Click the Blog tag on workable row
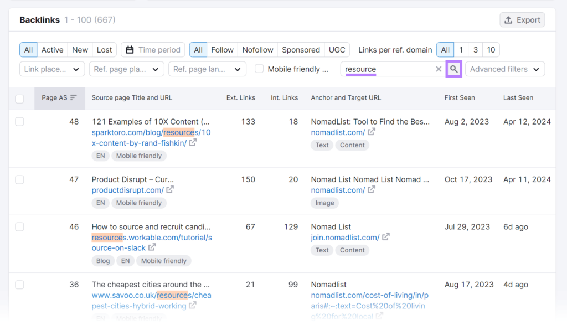Viewport: 567px width, 330px height. click(x=102, y=261)
